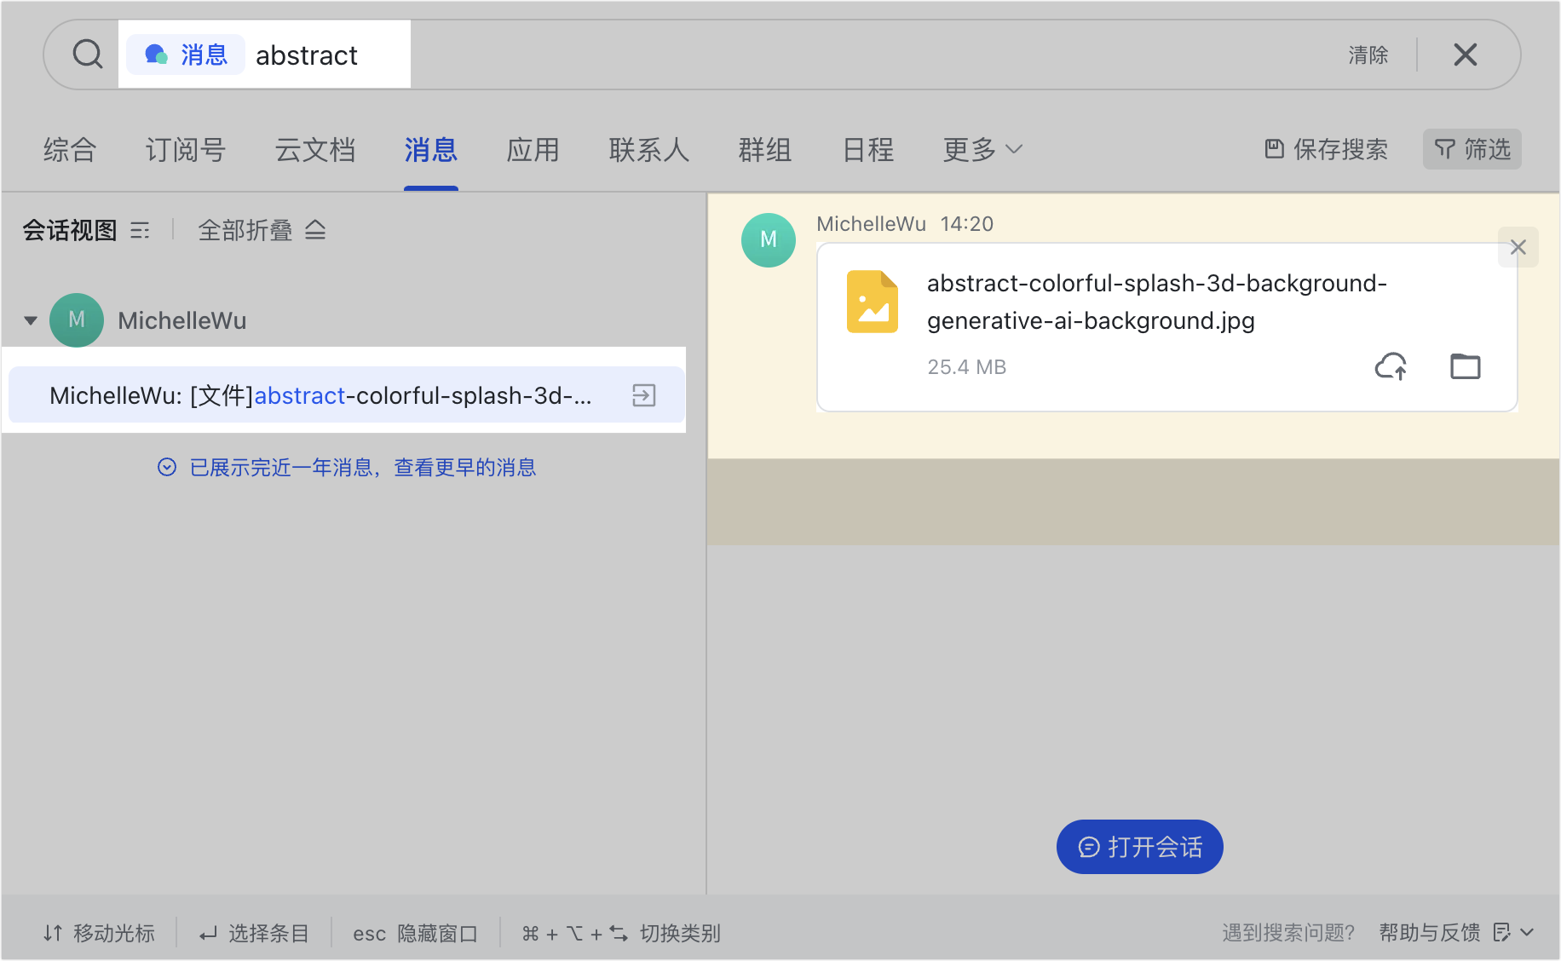
Task: Switch to the 联系人 tab
Action: point(648,149)
